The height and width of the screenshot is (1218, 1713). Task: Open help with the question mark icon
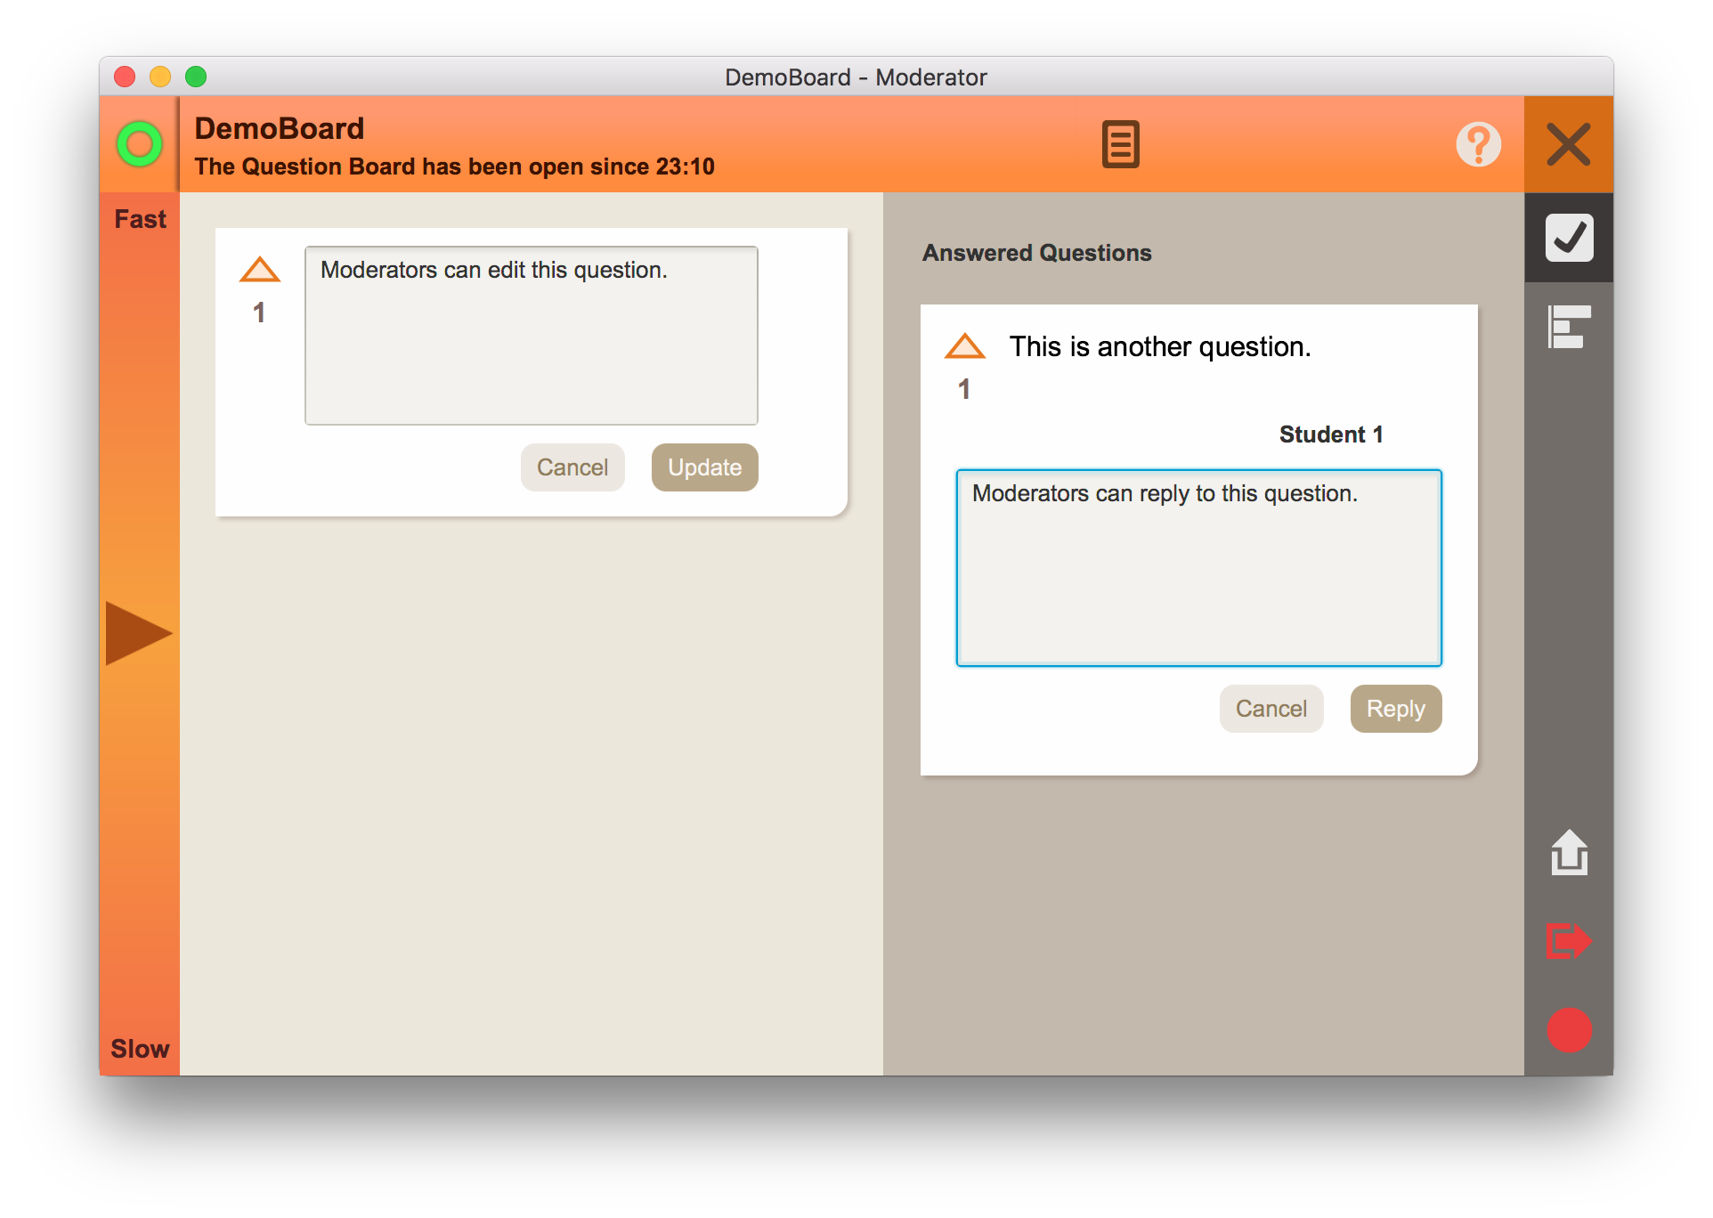click(x=1478, y=144)
